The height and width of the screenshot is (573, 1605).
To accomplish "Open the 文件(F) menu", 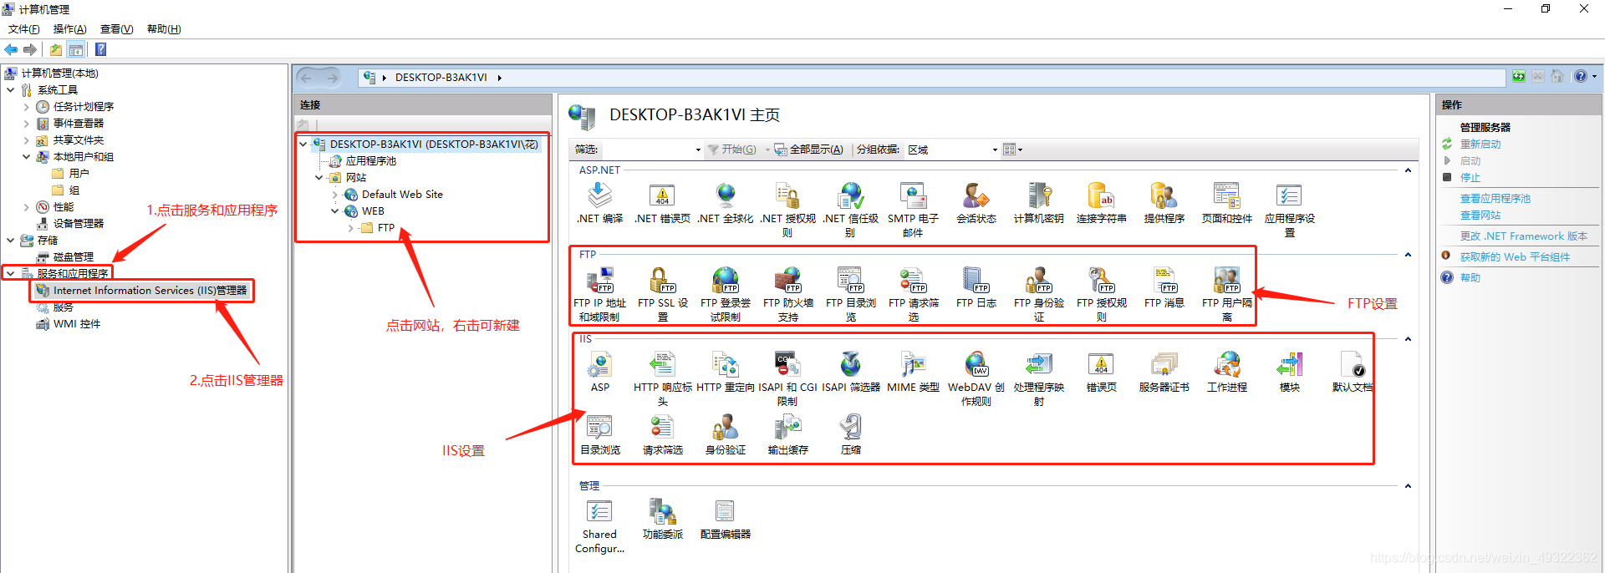I will (x=24, y=29).
